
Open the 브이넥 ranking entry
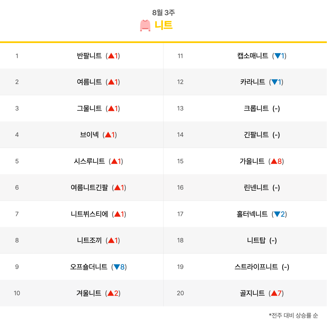click(89, 135)
